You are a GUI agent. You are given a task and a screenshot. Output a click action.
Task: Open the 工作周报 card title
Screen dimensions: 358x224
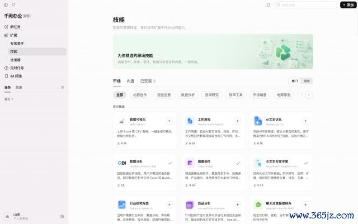(x=204, y=120)
